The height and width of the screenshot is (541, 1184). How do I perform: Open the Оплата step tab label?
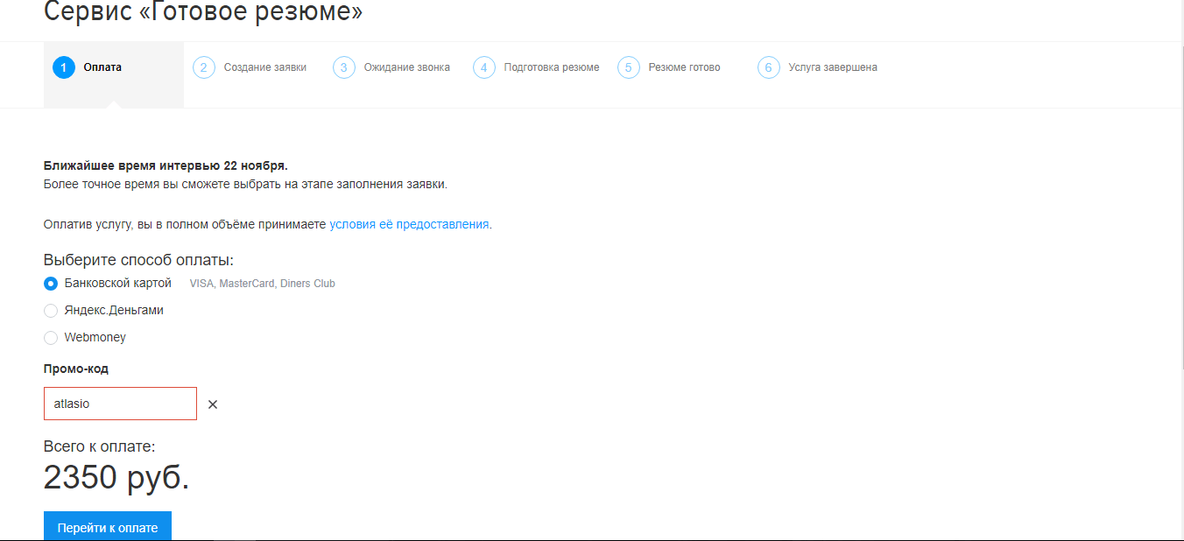coord(102,67)
